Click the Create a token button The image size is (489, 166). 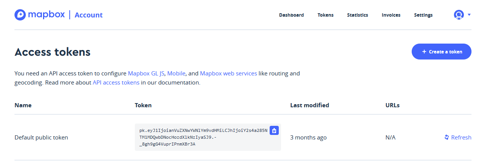pyautogui.click(x=441, y=52)
